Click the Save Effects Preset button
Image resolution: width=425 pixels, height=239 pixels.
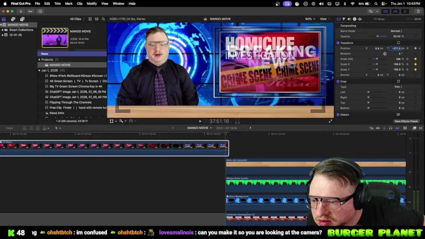[x=406, y=121]
